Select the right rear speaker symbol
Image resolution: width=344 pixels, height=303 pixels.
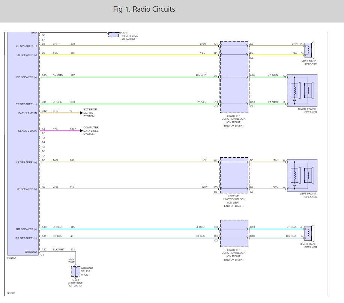tap(309, 234)
